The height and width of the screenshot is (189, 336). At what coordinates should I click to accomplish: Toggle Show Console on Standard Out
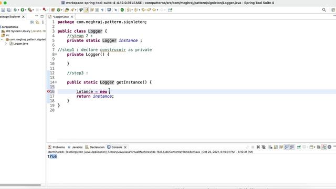(287, 147)
